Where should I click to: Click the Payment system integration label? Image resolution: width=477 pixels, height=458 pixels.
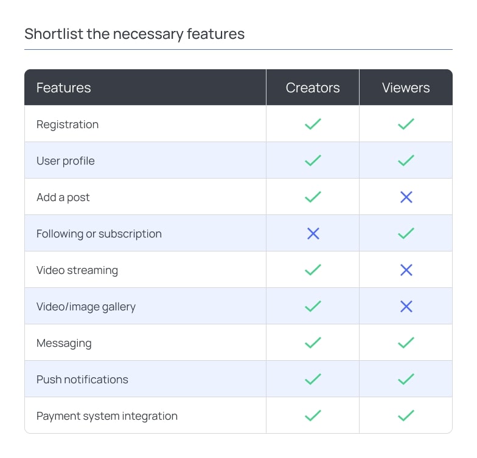(107, 416)
